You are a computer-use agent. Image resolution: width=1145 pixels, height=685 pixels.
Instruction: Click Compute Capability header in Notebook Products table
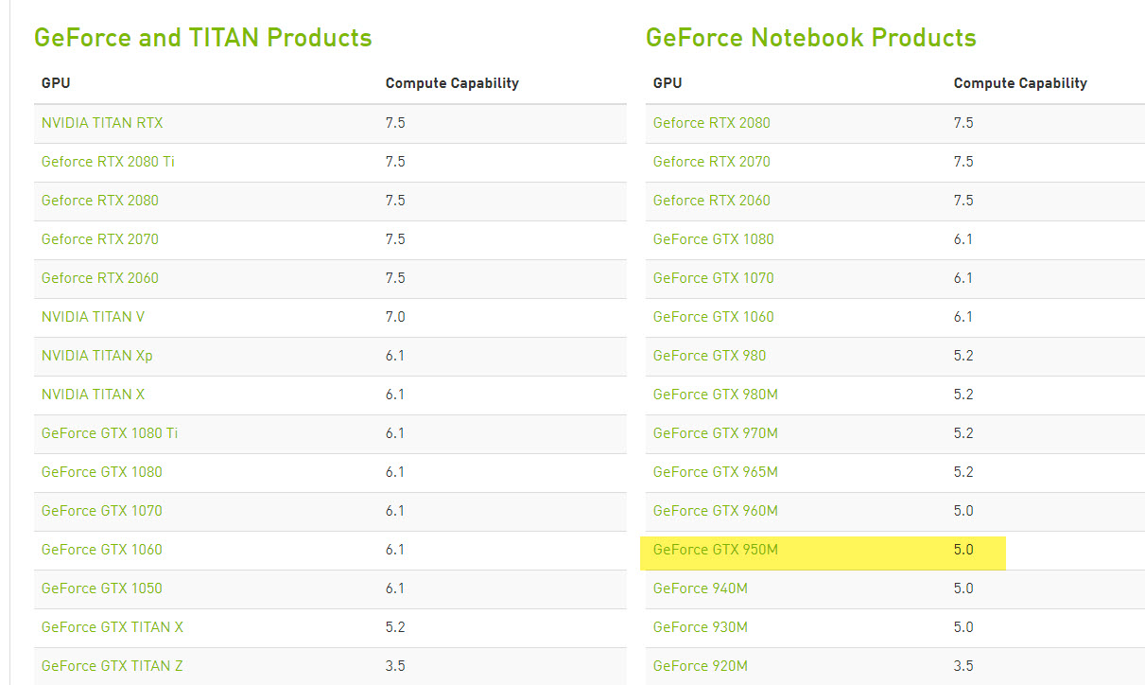click(x=1020, y=83)
